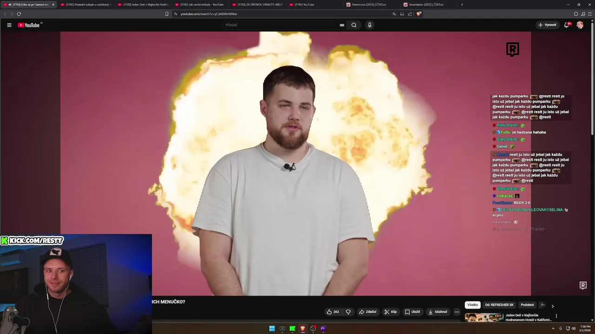Open the green Kick taskbar icon
Viewport: 595px width, 334px height.
(292, 328)
